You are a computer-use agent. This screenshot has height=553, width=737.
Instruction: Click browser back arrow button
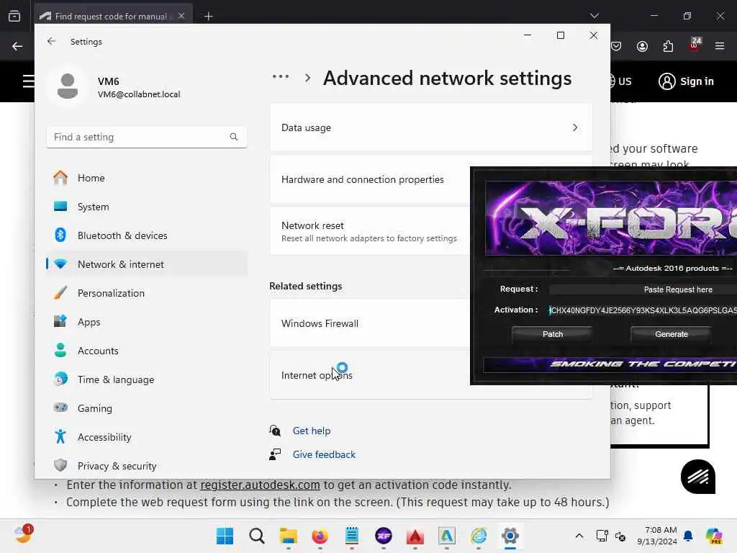click(x=17, y=46)
